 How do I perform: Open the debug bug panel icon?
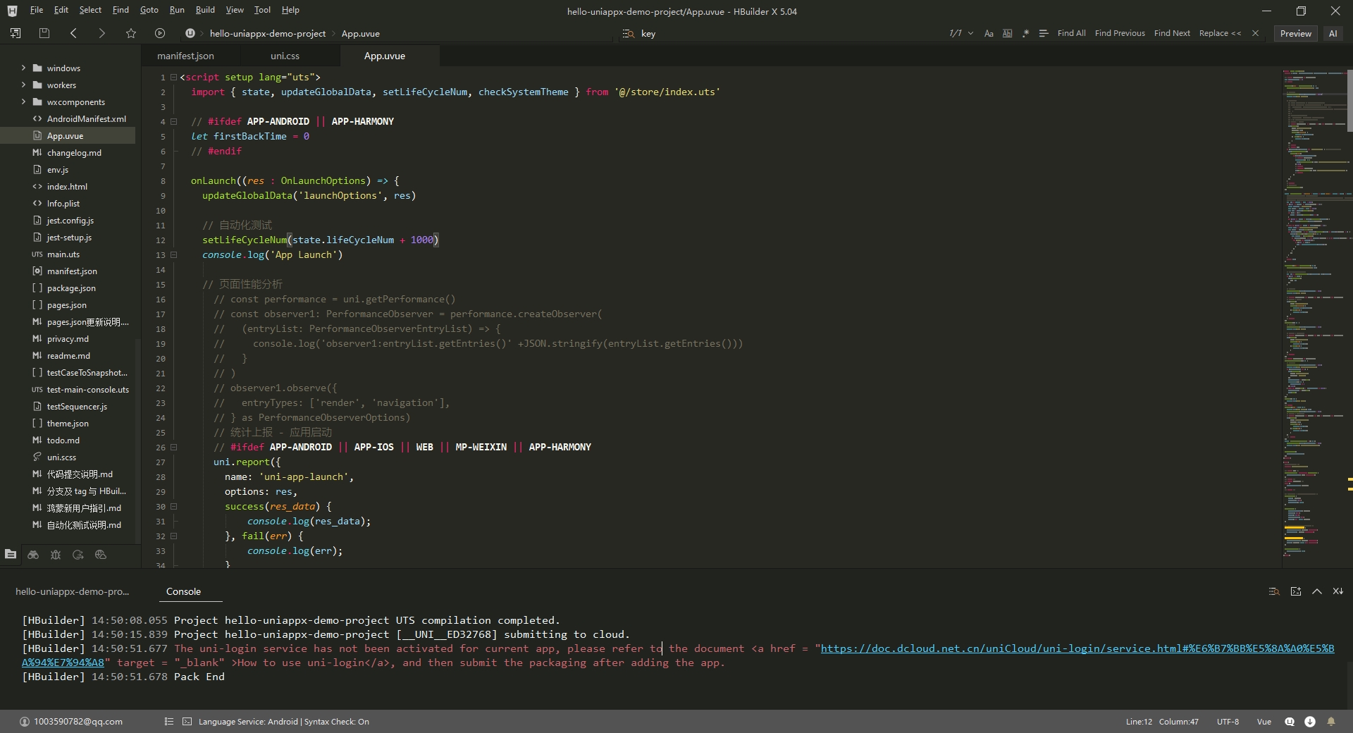56,555
